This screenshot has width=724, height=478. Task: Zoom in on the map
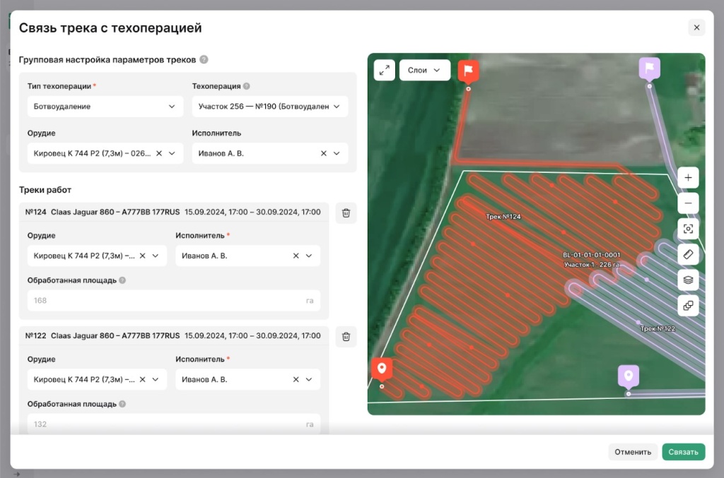point(688,177)
